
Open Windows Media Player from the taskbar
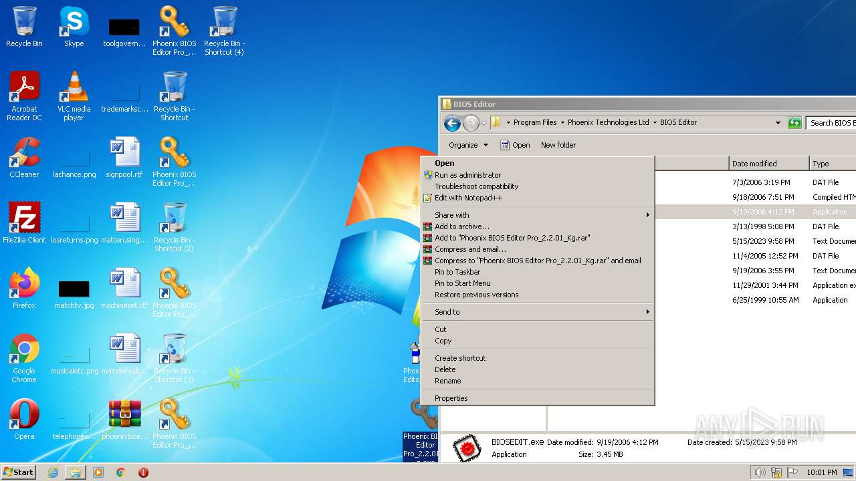click(98, 472)
